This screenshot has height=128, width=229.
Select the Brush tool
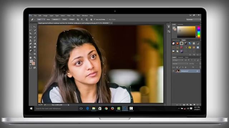(35, 37)
